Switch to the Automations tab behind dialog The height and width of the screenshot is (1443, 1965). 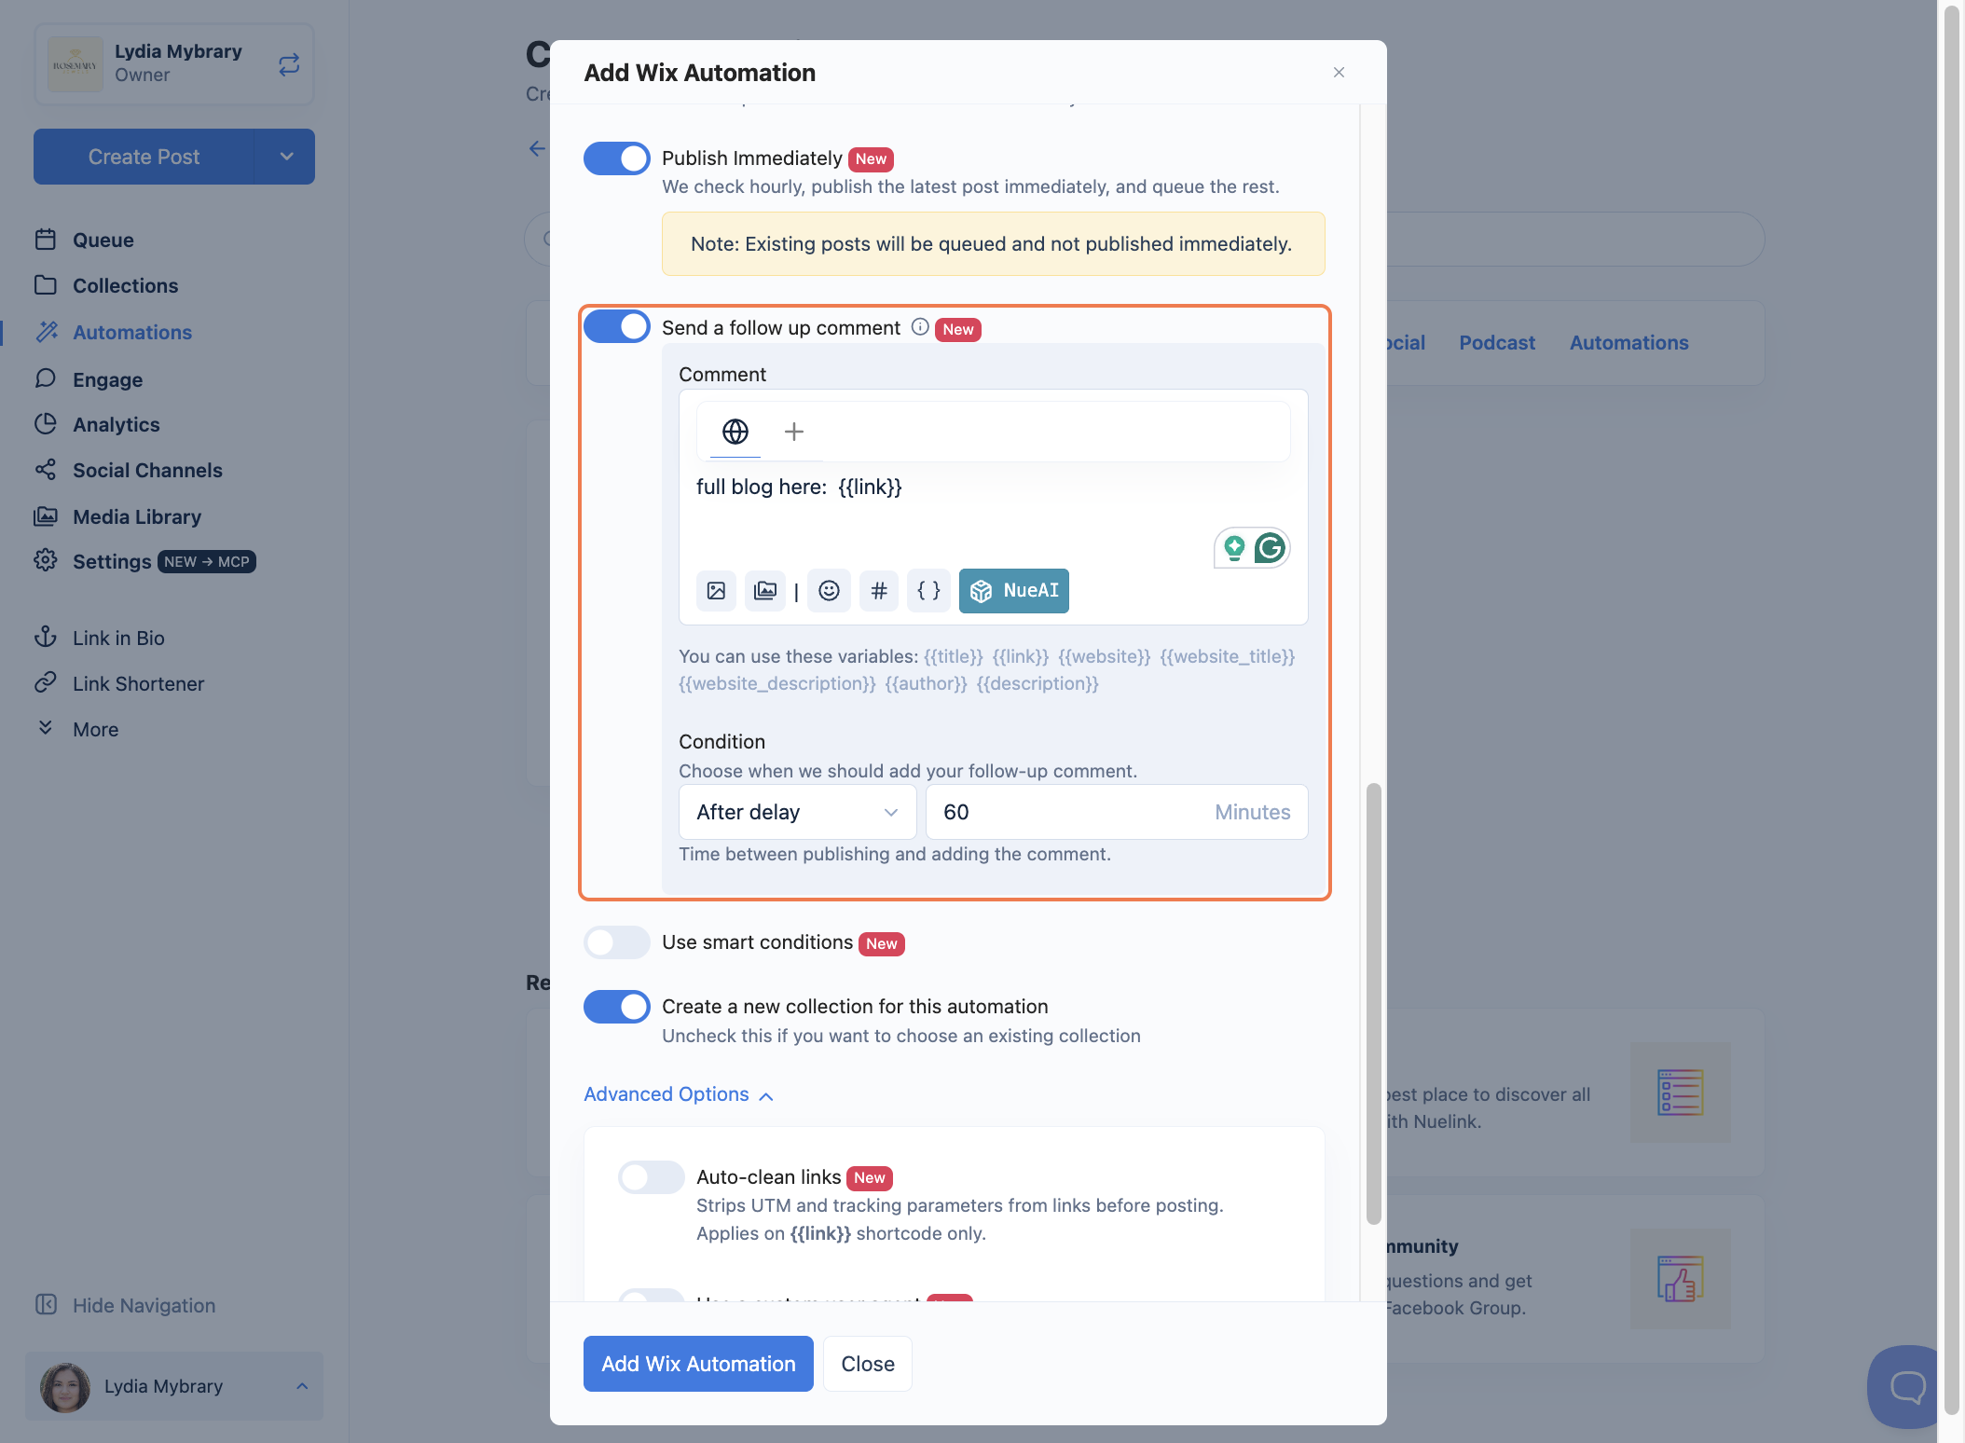(x=1629, y=342)
